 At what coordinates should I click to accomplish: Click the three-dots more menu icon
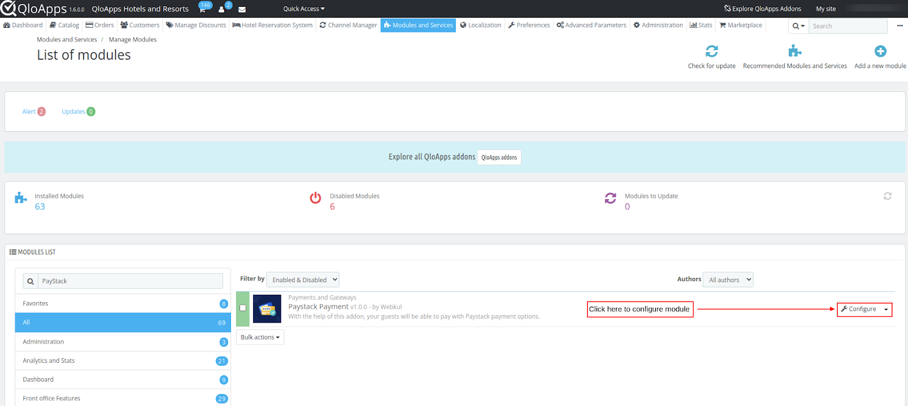899,26
